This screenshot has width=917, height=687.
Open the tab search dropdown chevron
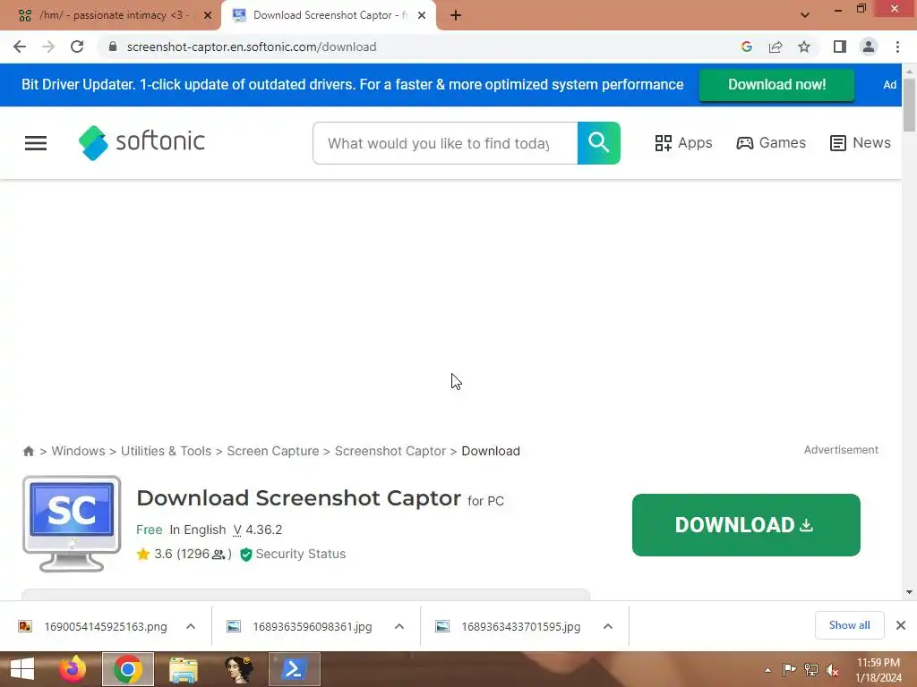pos(805,15)
